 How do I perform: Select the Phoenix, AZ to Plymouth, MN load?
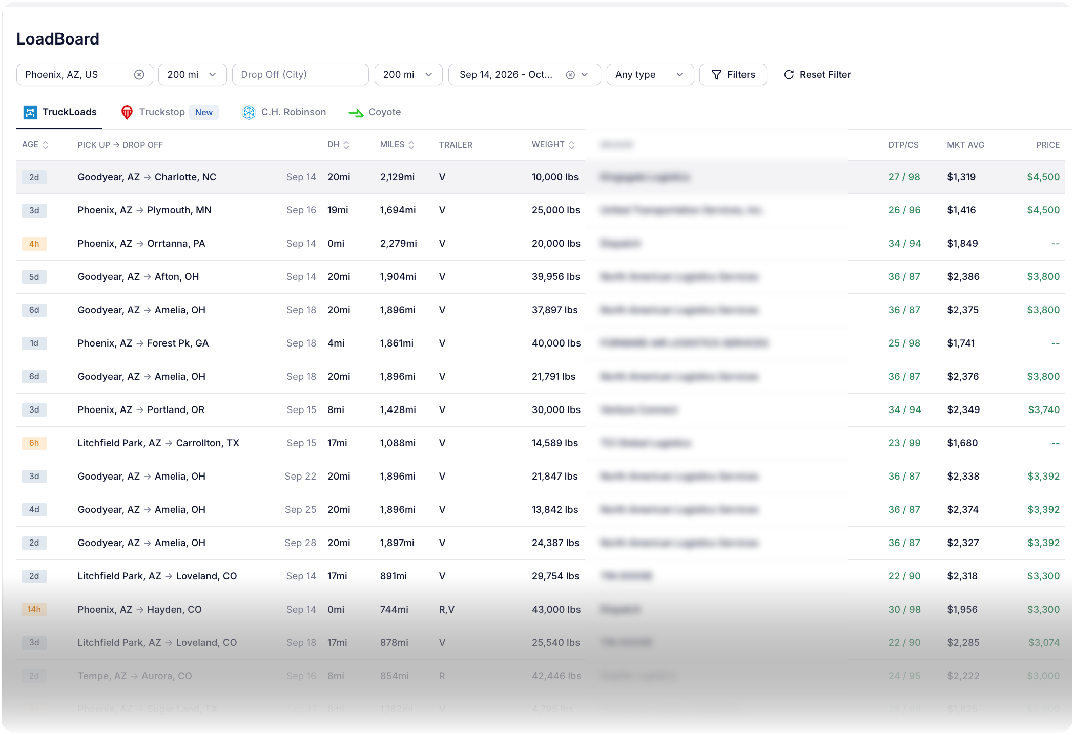click(541, 210)
